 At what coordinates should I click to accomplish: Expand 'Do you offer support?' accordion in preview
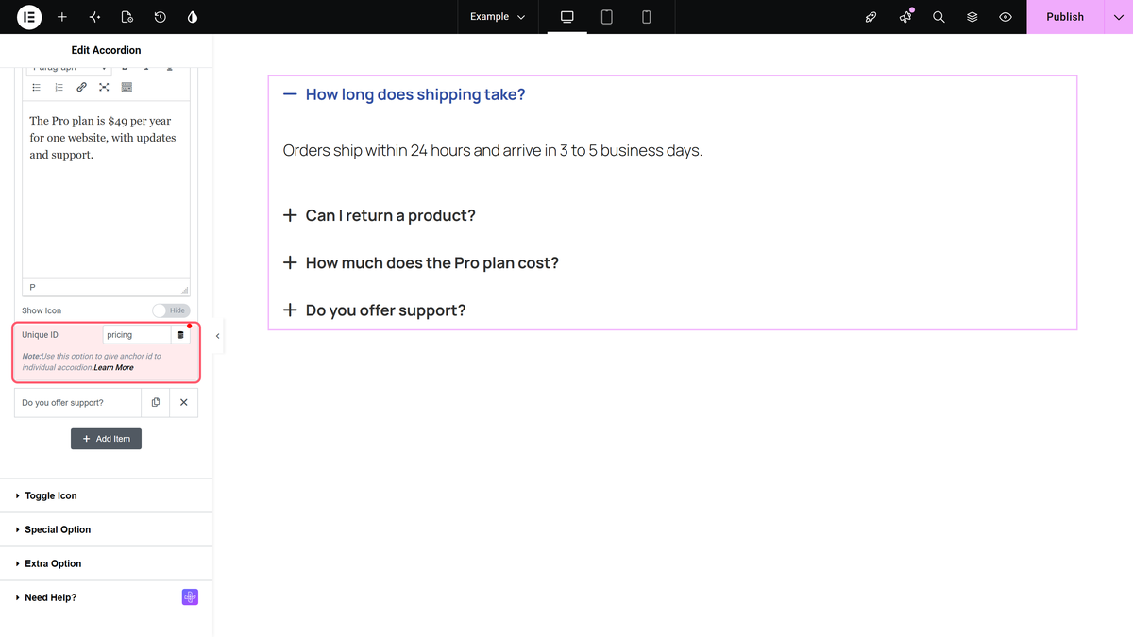coord(375,310)
